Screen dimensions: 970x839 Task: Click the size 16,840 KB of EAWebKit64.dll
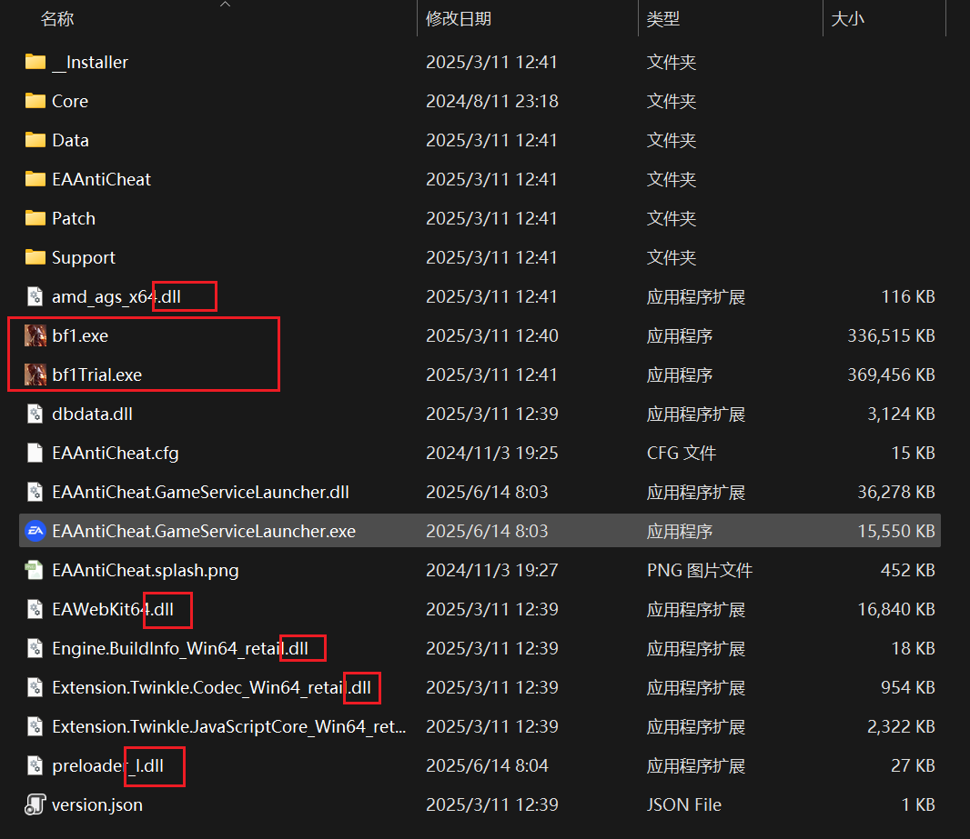tap(895, 609)
